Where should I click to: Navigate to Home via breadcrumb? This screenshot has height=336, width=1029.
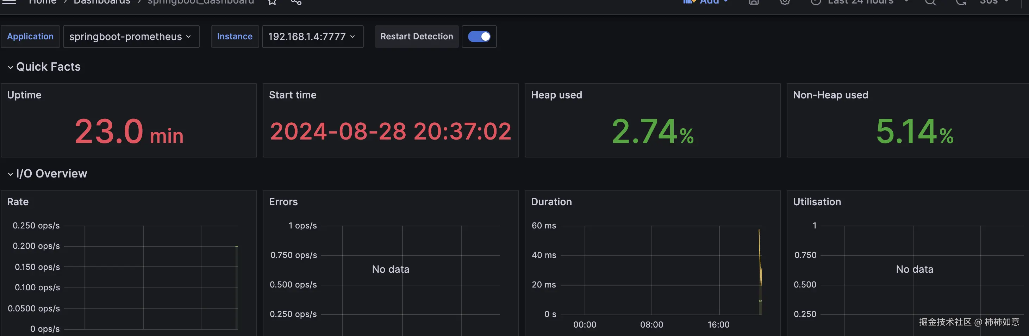coord(42,2)
